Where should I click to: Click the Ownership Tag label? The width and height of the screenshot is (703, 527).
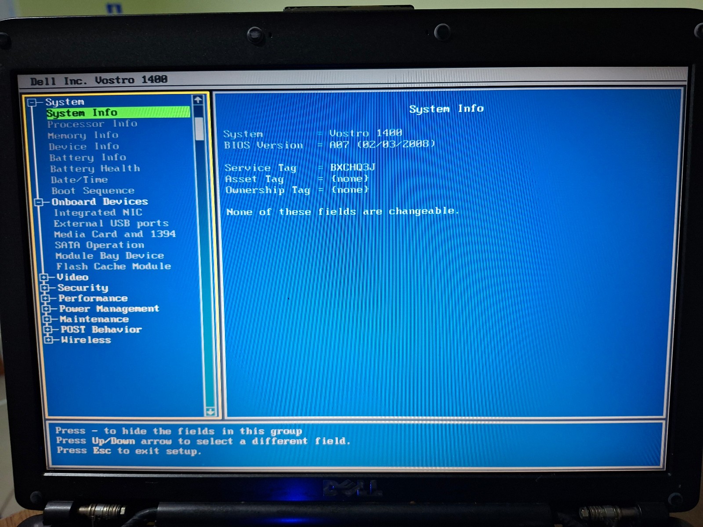click(x=268, y=190)
